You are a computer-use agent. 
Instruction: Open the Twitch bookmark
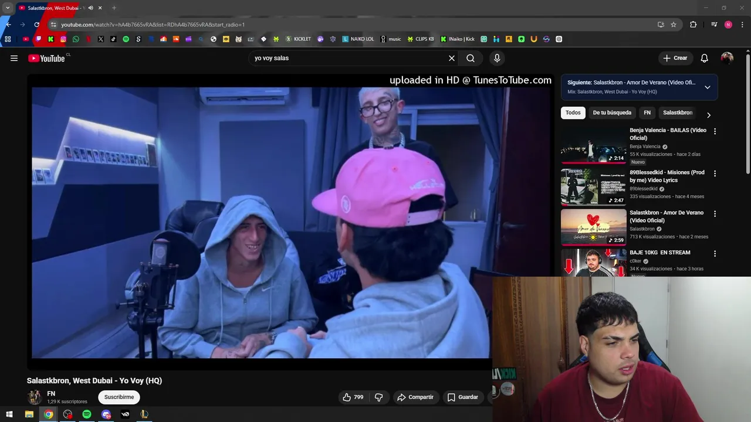point(38,39)
